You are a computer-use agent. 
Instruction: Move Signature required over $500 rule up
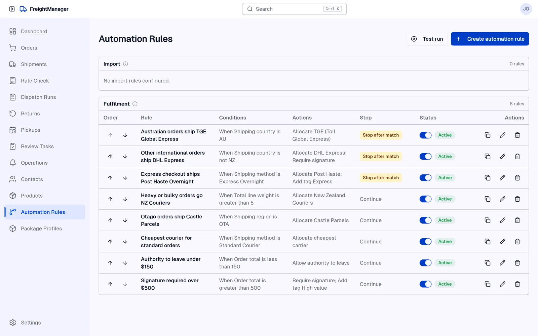pos(110,284)
